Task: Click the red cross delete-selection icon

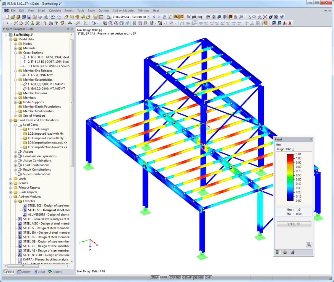Action: click(265, 17)
